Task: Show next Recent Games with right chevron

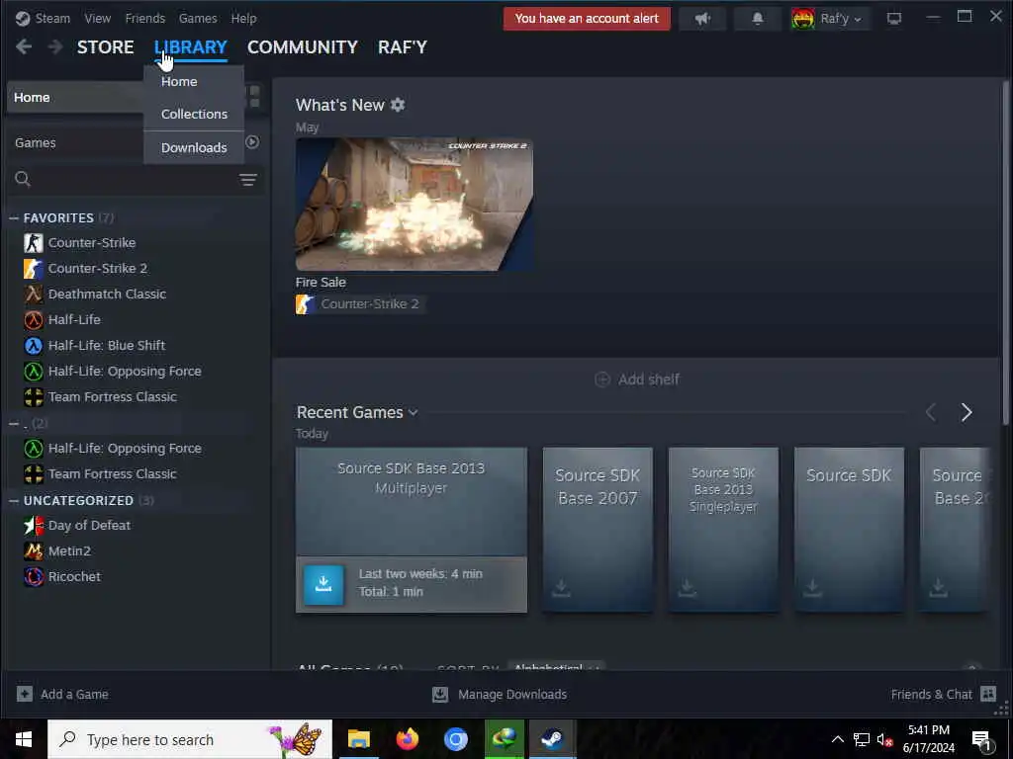Action: [x=967, y=412]
